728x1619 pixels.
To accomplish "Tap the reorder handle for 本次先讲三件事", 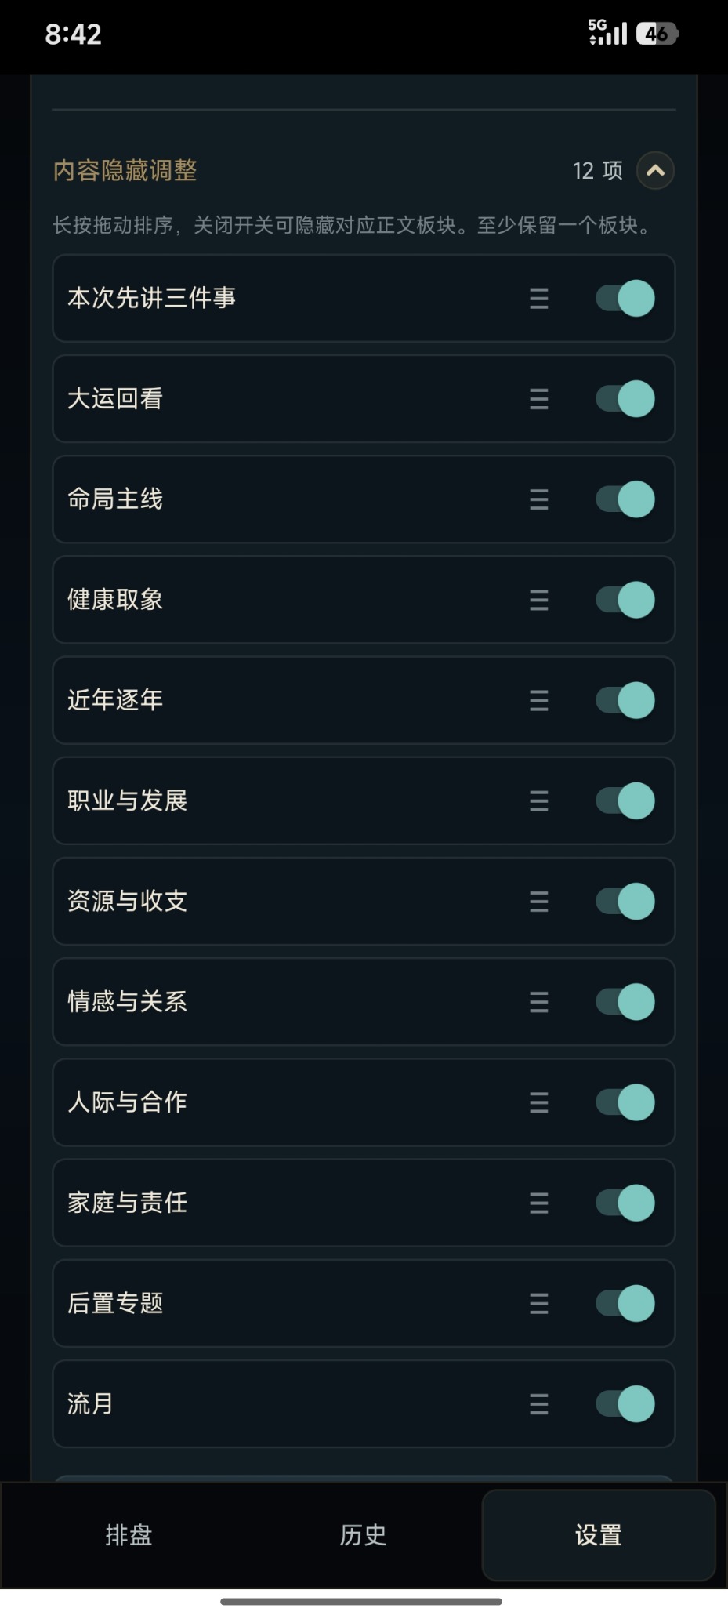I will coord(539,299).
